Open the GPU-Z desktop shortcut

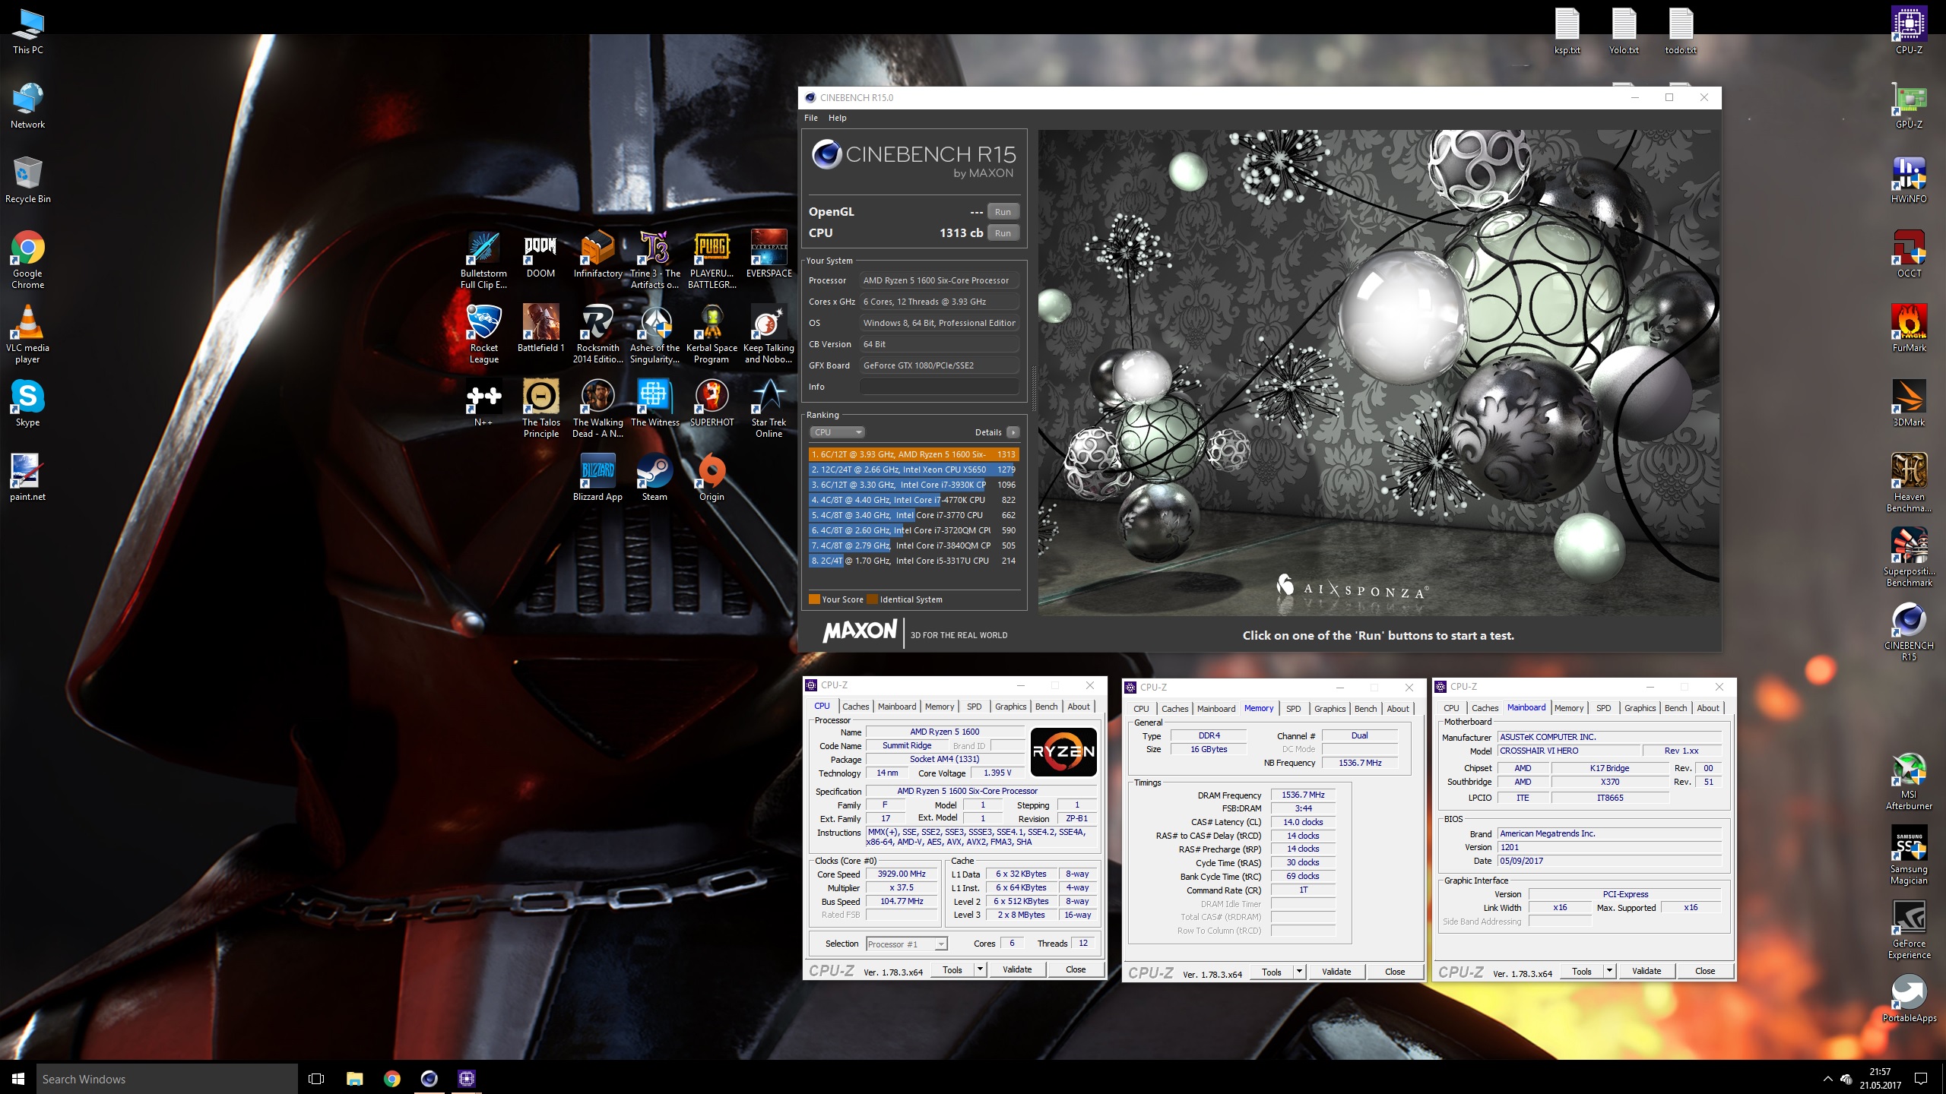click(1909, 105)
